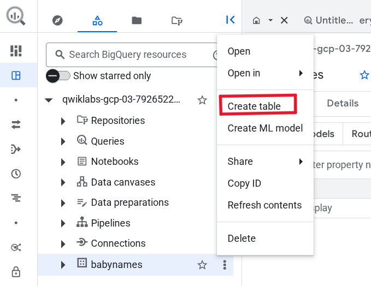
Task: Select Repositories in the tree
Action: click(x=118, y=121)
